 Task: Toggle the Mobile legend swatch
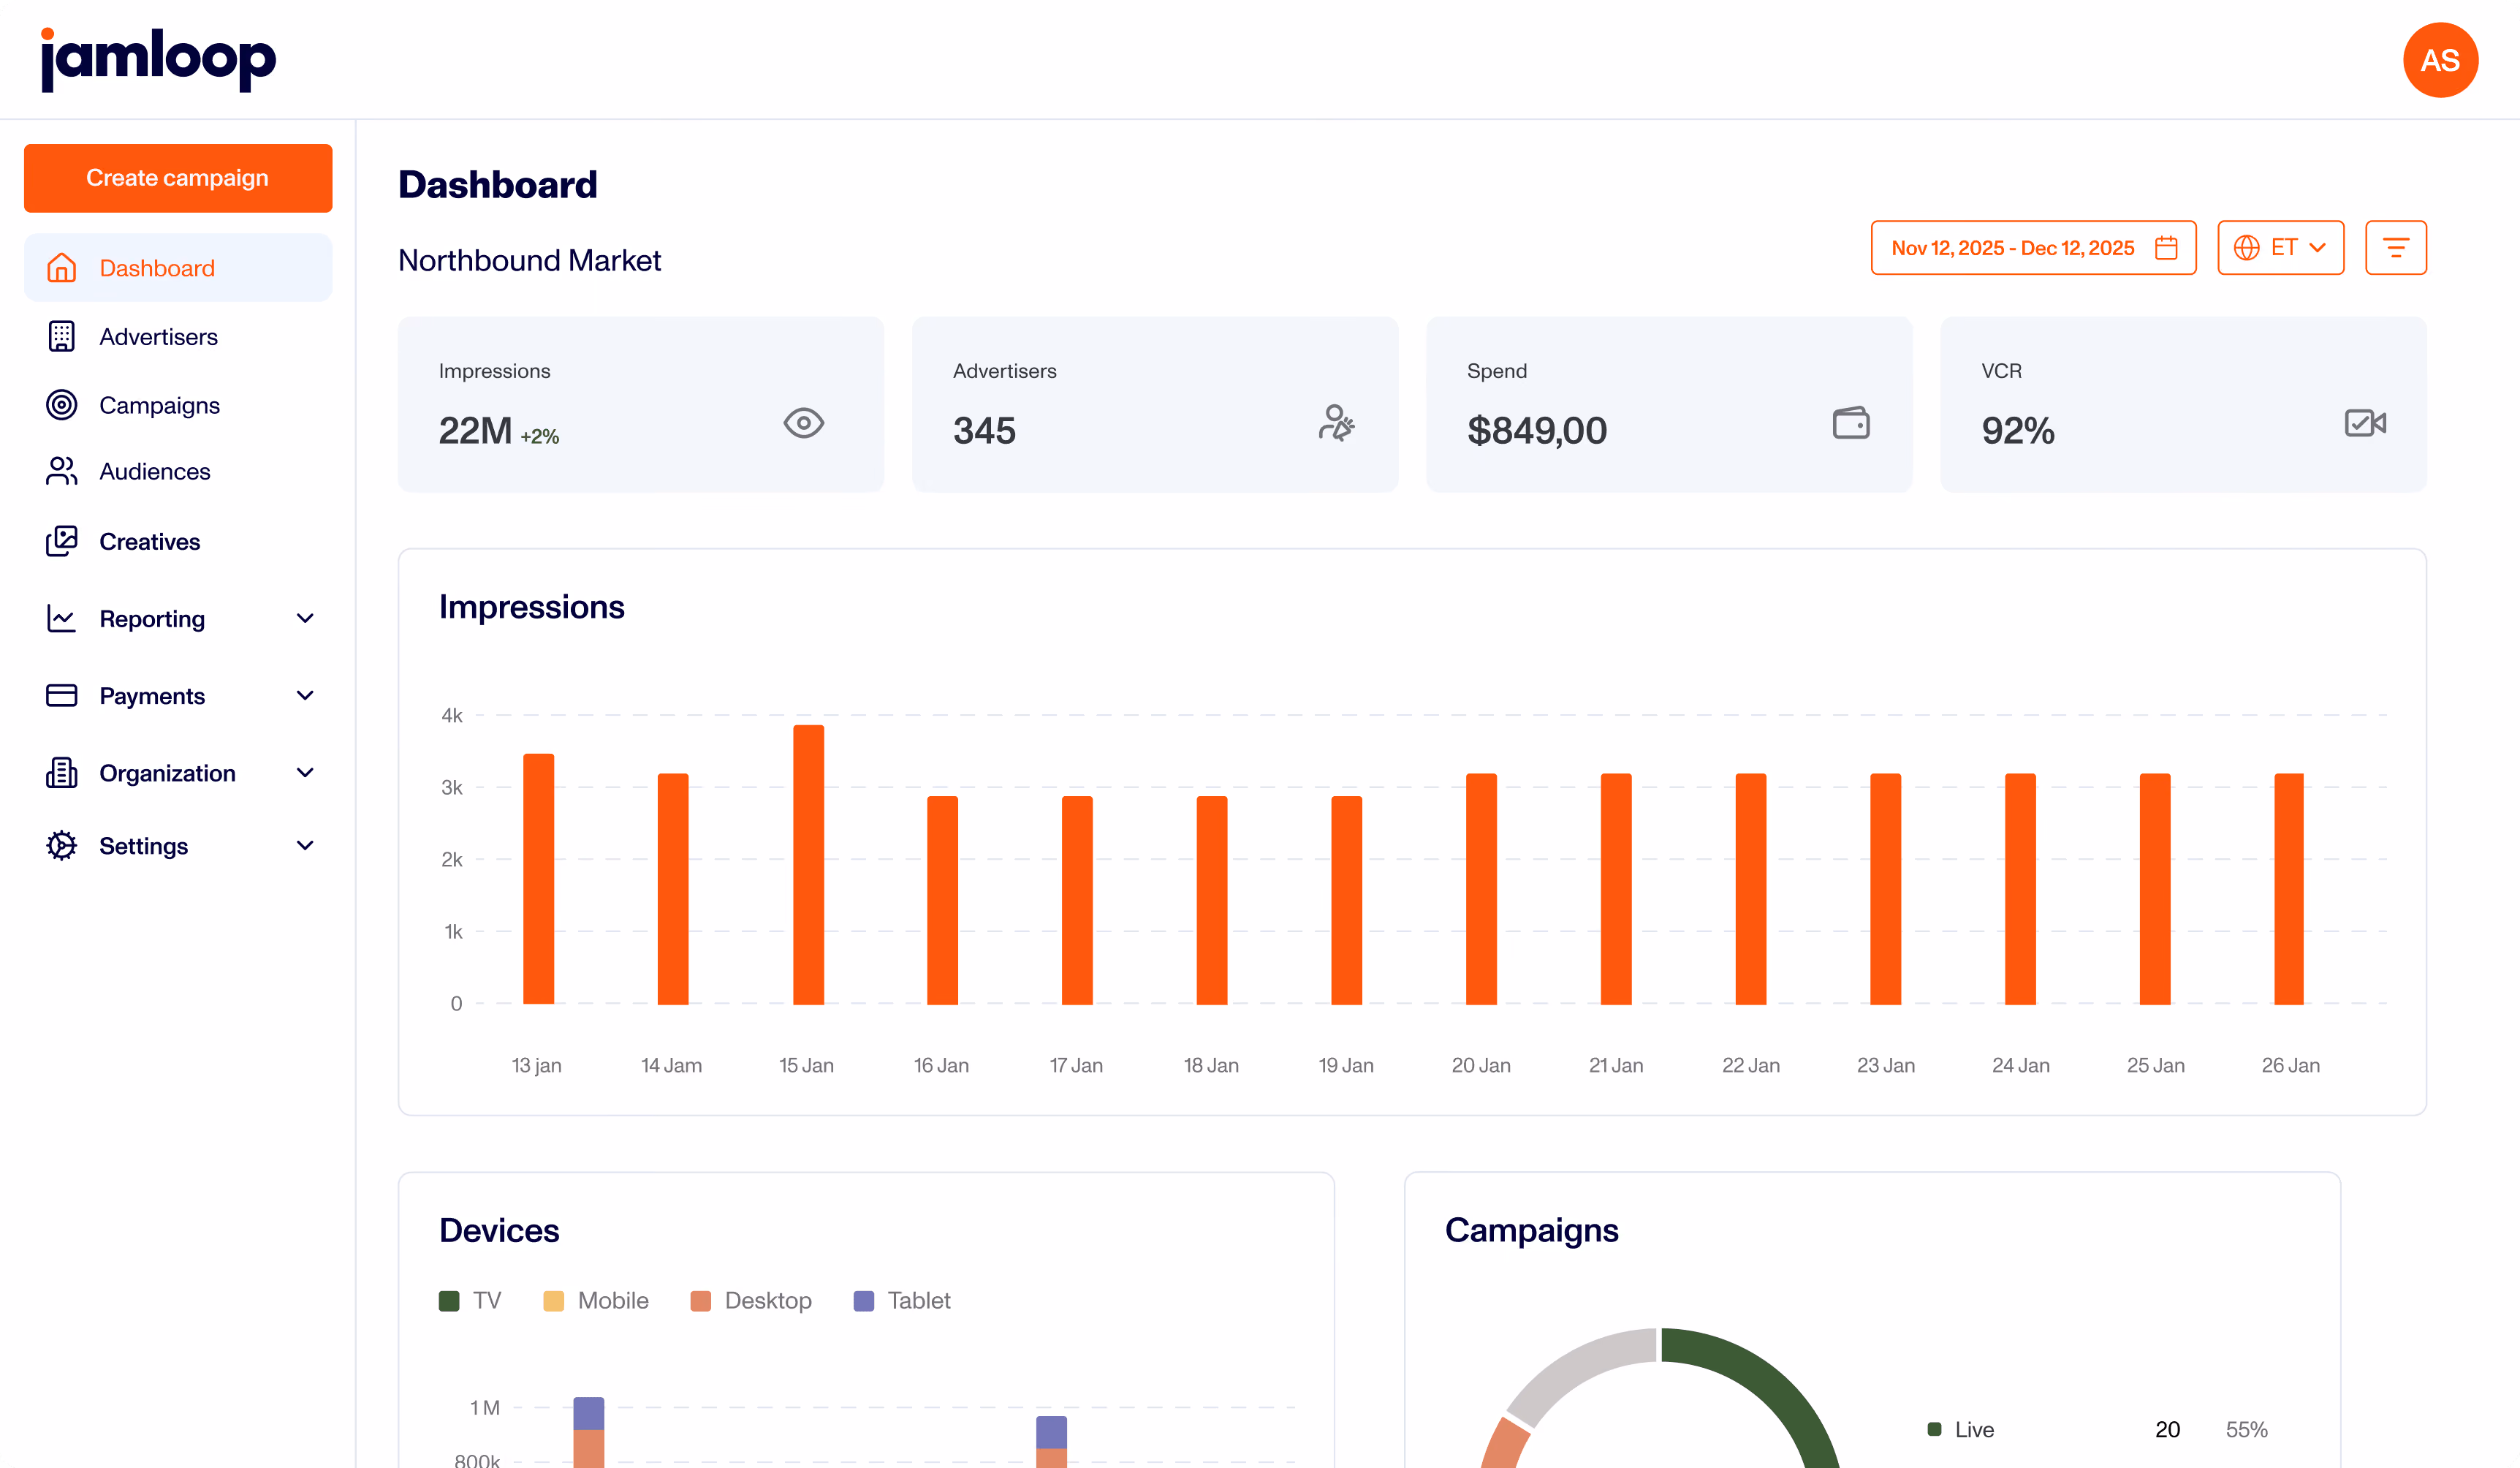[x=553, y=1301]
